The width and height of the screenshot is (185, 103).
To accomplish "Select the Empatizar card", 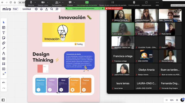I will [x=41, y=85].
